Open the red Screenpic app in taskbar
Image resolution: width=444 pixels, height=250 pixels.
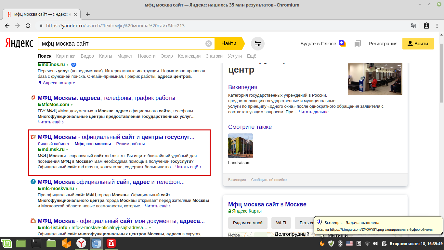point(111,243)
